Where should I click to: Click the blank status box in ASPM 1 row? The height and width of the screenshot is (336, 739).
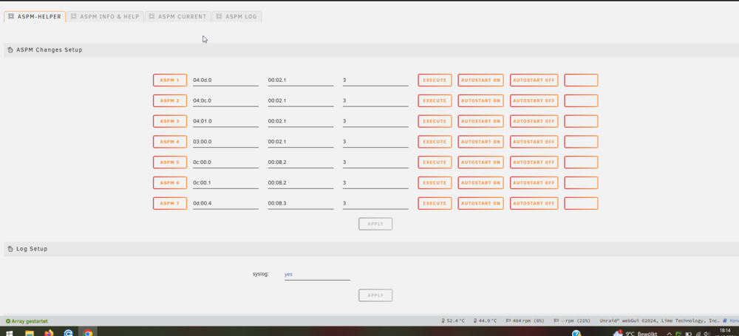coord(581,80)
